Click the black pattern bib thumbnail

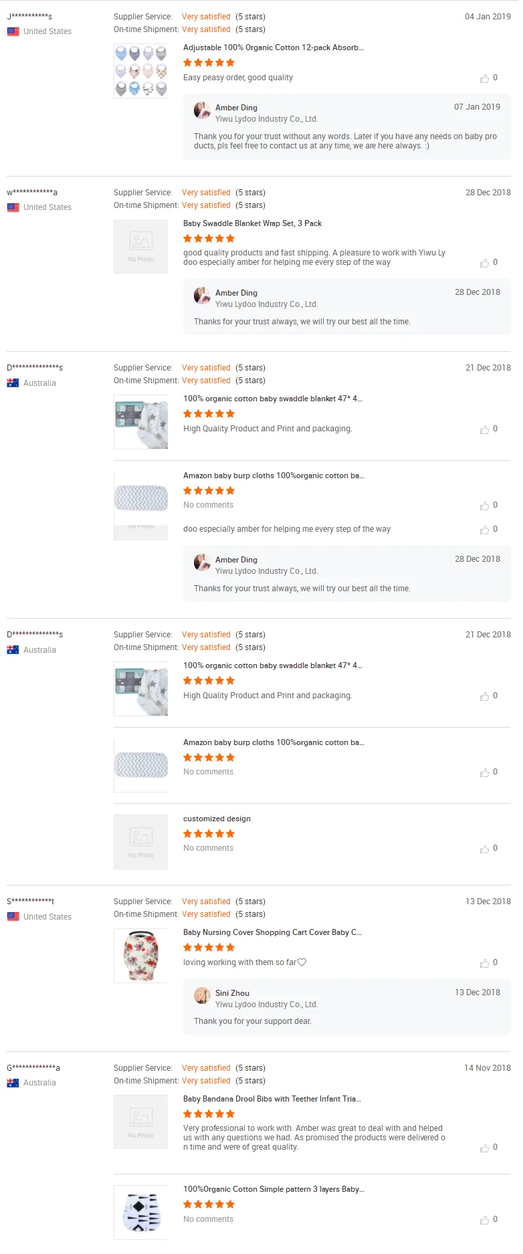point(140,1213)
